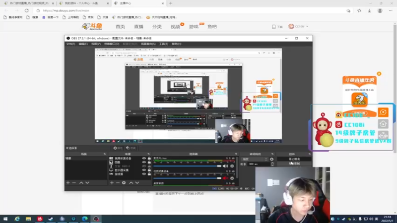The width and height of the screenshot is (397, 223).
Task: Toggle the lock on 视频采集设备 source
Action: 149,158
